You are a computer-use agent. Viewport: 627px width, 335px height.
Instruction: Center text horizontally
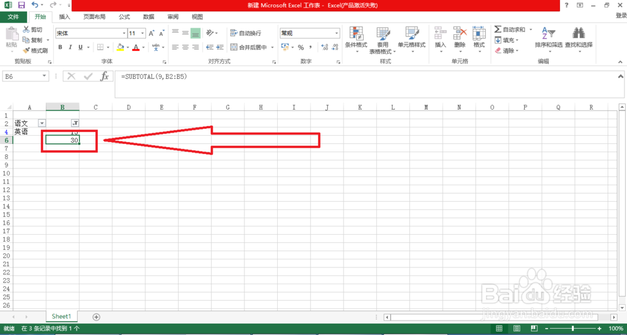coord(185,47)
